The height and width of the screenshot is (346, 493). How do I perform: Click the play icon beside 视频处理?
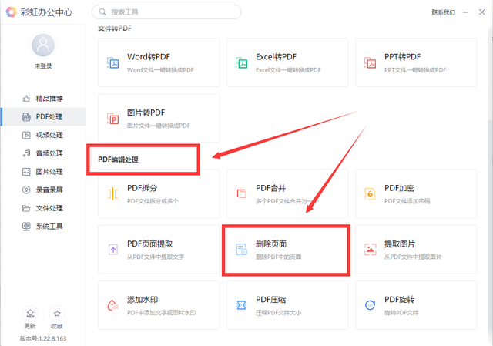tap(26, 136)
